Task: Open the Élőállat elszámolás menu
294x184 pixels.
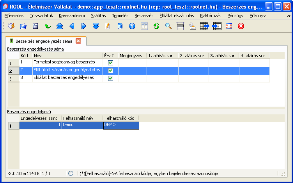Action: [177, 16]
